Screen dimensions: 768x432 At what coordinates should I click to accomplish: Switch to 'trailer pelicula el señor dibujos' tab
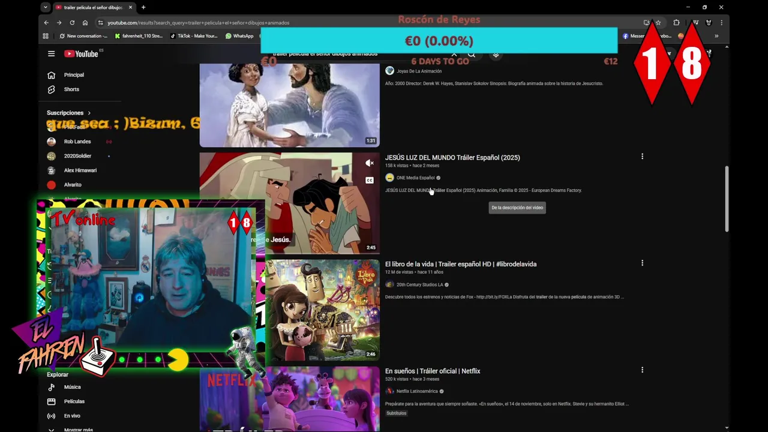[x=92, y=7]
